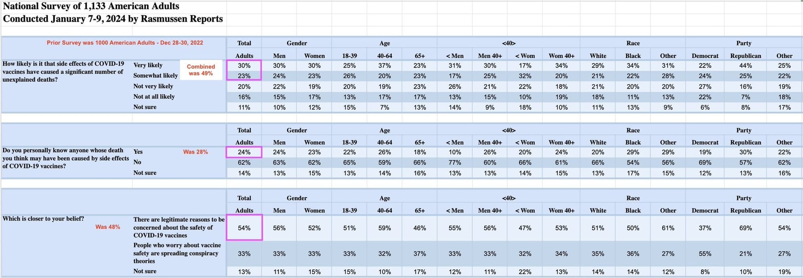Image resolution: width=803 pixels, height=278 pixels.
Task: Select the red 'Prior Survey was 1000 American Adults' note
Action: pyautogui.click(x=125, y=43)
